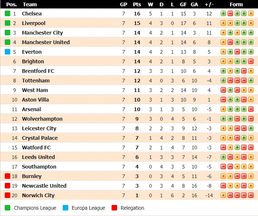Click the blue position marker beside Everton
258x216 pixels.
click(7, 52)
